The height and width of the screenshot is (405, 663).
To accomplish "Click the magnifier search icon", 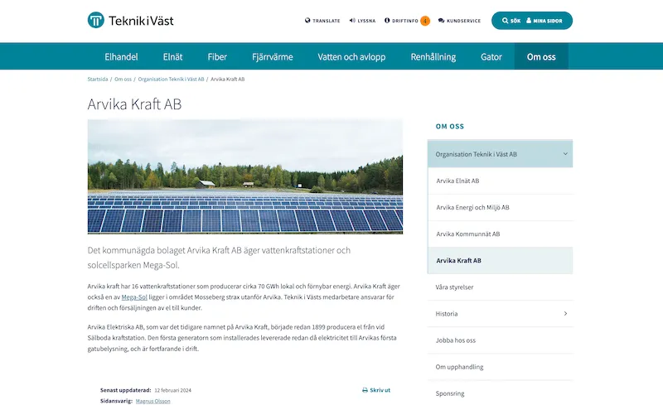I will coord(505,21).
